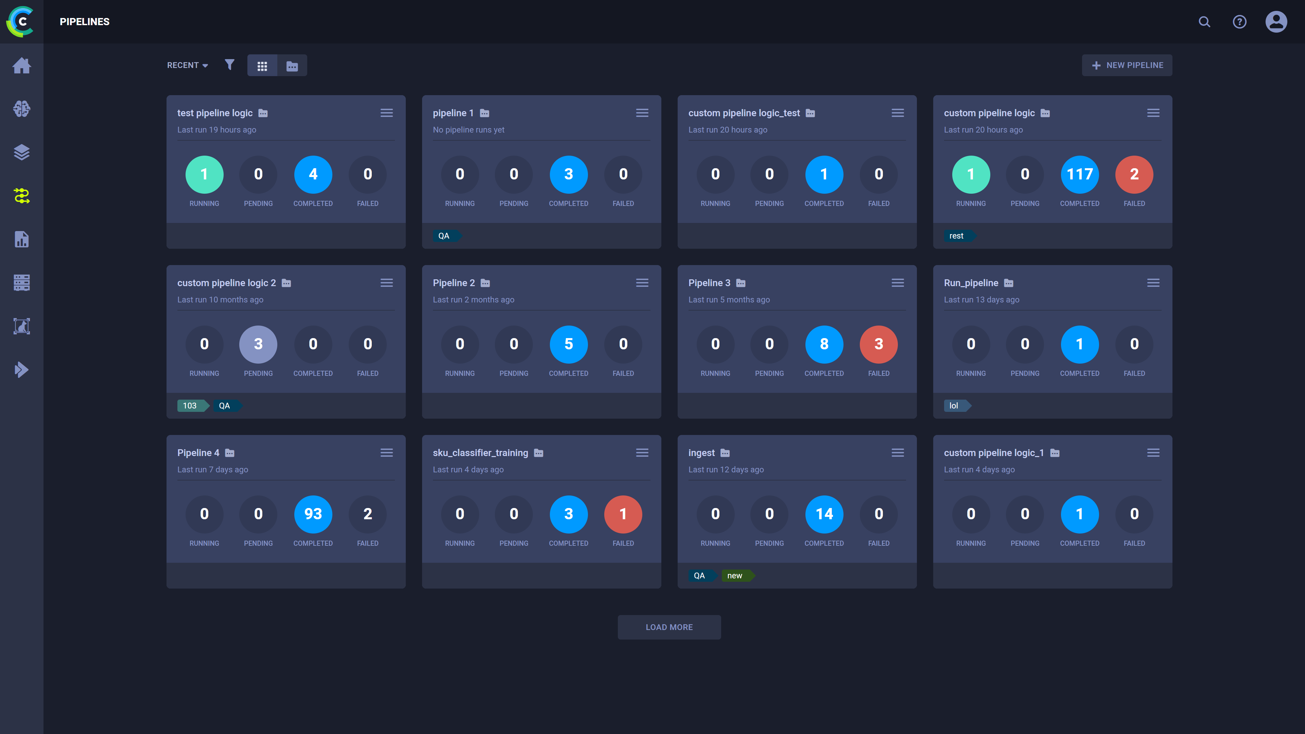Click the red 1 failed circle on sku_classifier_training
Screen dimensions: 1305x734
point(623,514)
